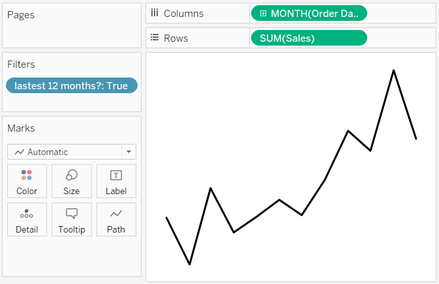Click the Marks card header

(22, 128)
